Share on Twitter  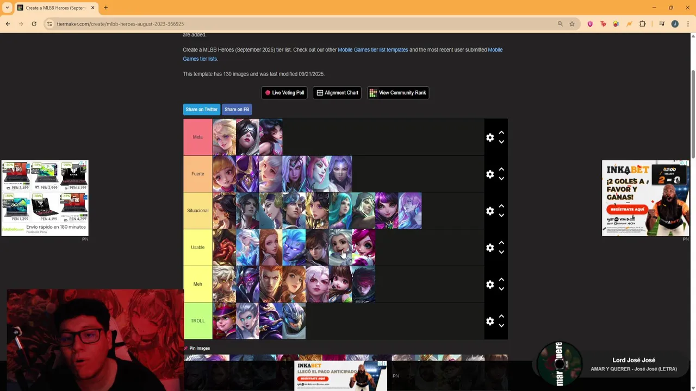coord(202,109)
